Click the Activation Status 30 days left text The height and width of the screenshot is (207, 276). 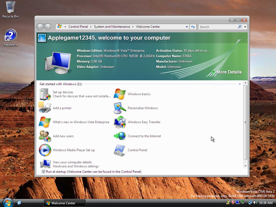click(x=183, y=51)
